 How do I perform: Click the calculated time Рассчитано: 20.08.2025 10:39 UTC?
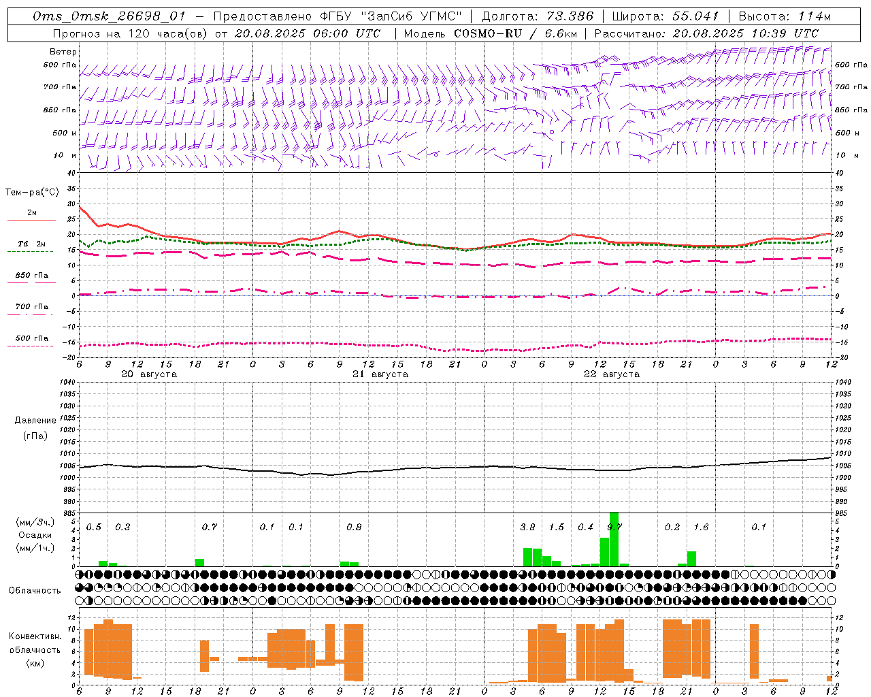(707, 33)
